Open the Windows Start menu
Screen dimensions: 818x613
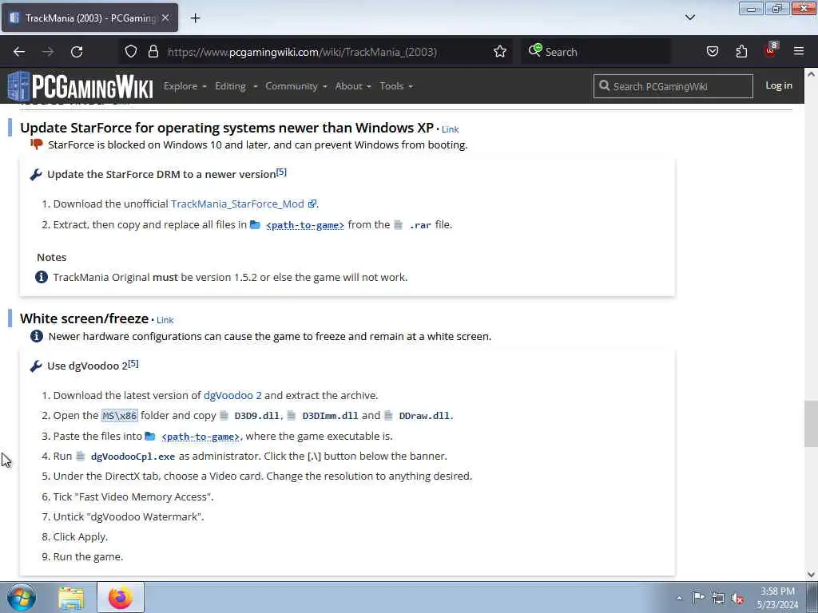(22, 597)
